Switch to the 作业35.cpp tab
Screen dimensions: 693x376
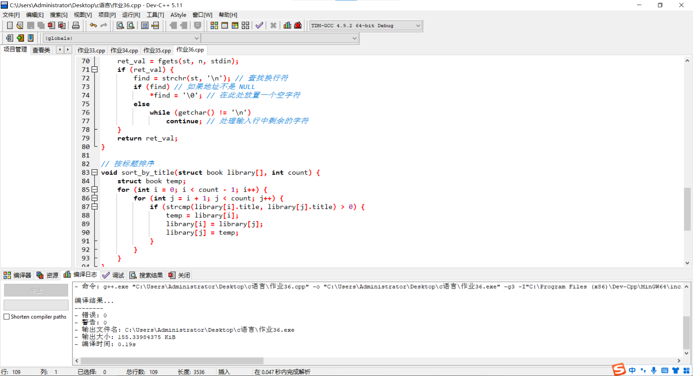click(157, 50)
